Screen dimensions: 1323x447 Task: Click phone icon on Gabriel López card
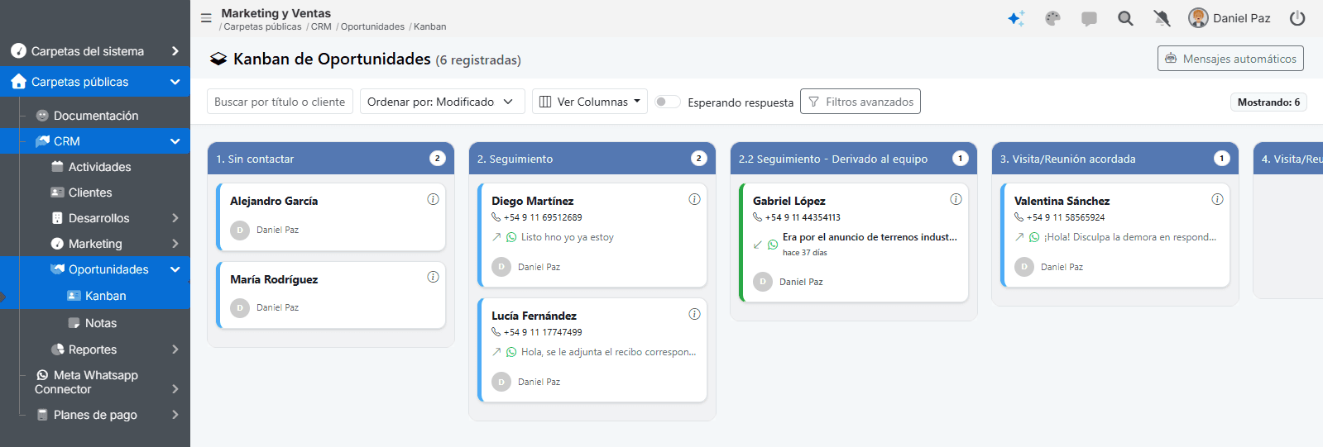[758, 217]
